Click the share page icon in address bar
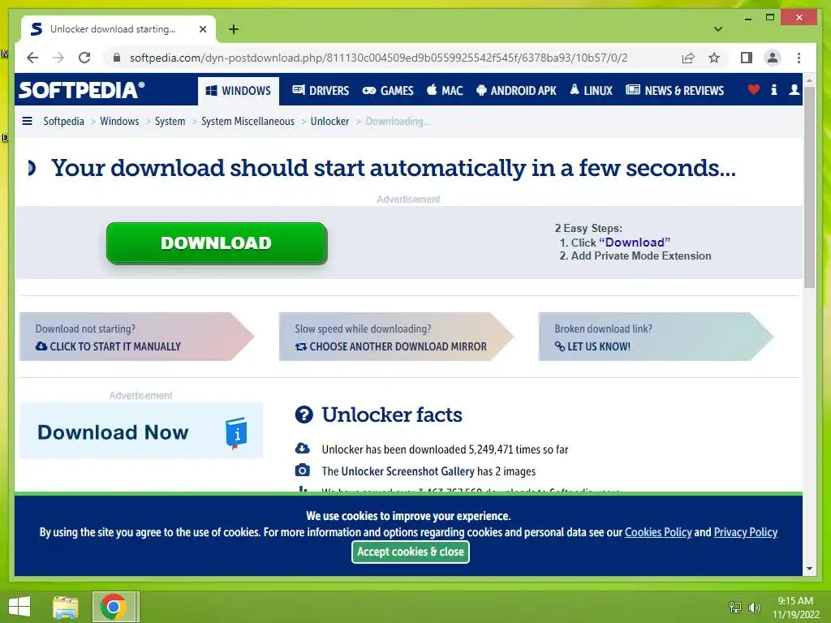Screen dimensions: 831x623 click(688, 58)
